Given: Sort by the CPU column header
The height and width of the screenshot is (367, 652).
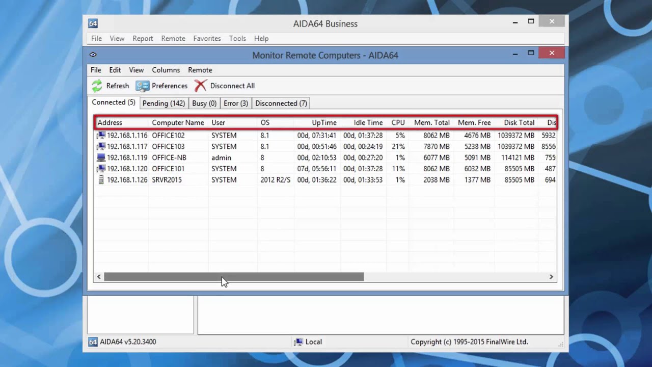Looking at the screenshot, I should click(x=398, y=123).
